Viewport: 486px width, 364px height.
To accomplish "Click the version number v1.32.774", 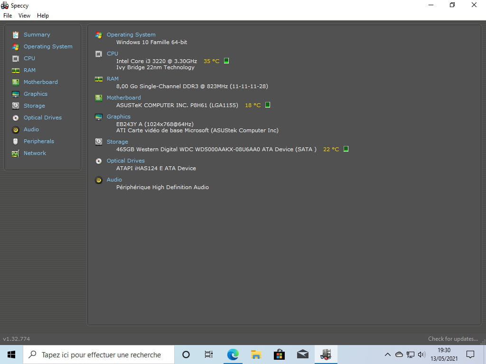I will point(17,338).
